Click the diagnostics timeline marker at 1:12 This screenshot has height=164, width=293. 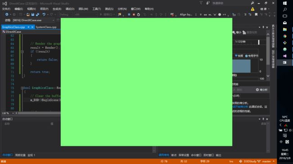tap(259, 42)
